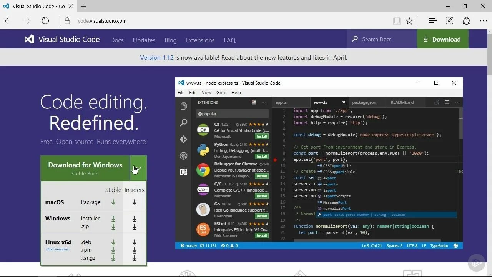Collapse the download options arrow beside Download for Windows
The width and height of the screenshot is (492, 277).
click(138, 169)
